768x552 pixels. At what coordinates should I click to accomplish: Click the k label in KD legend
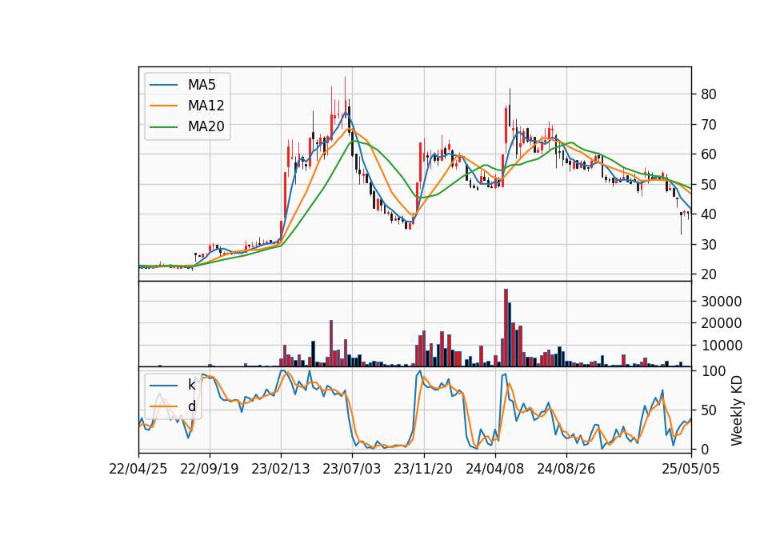(x=191, y=385)
